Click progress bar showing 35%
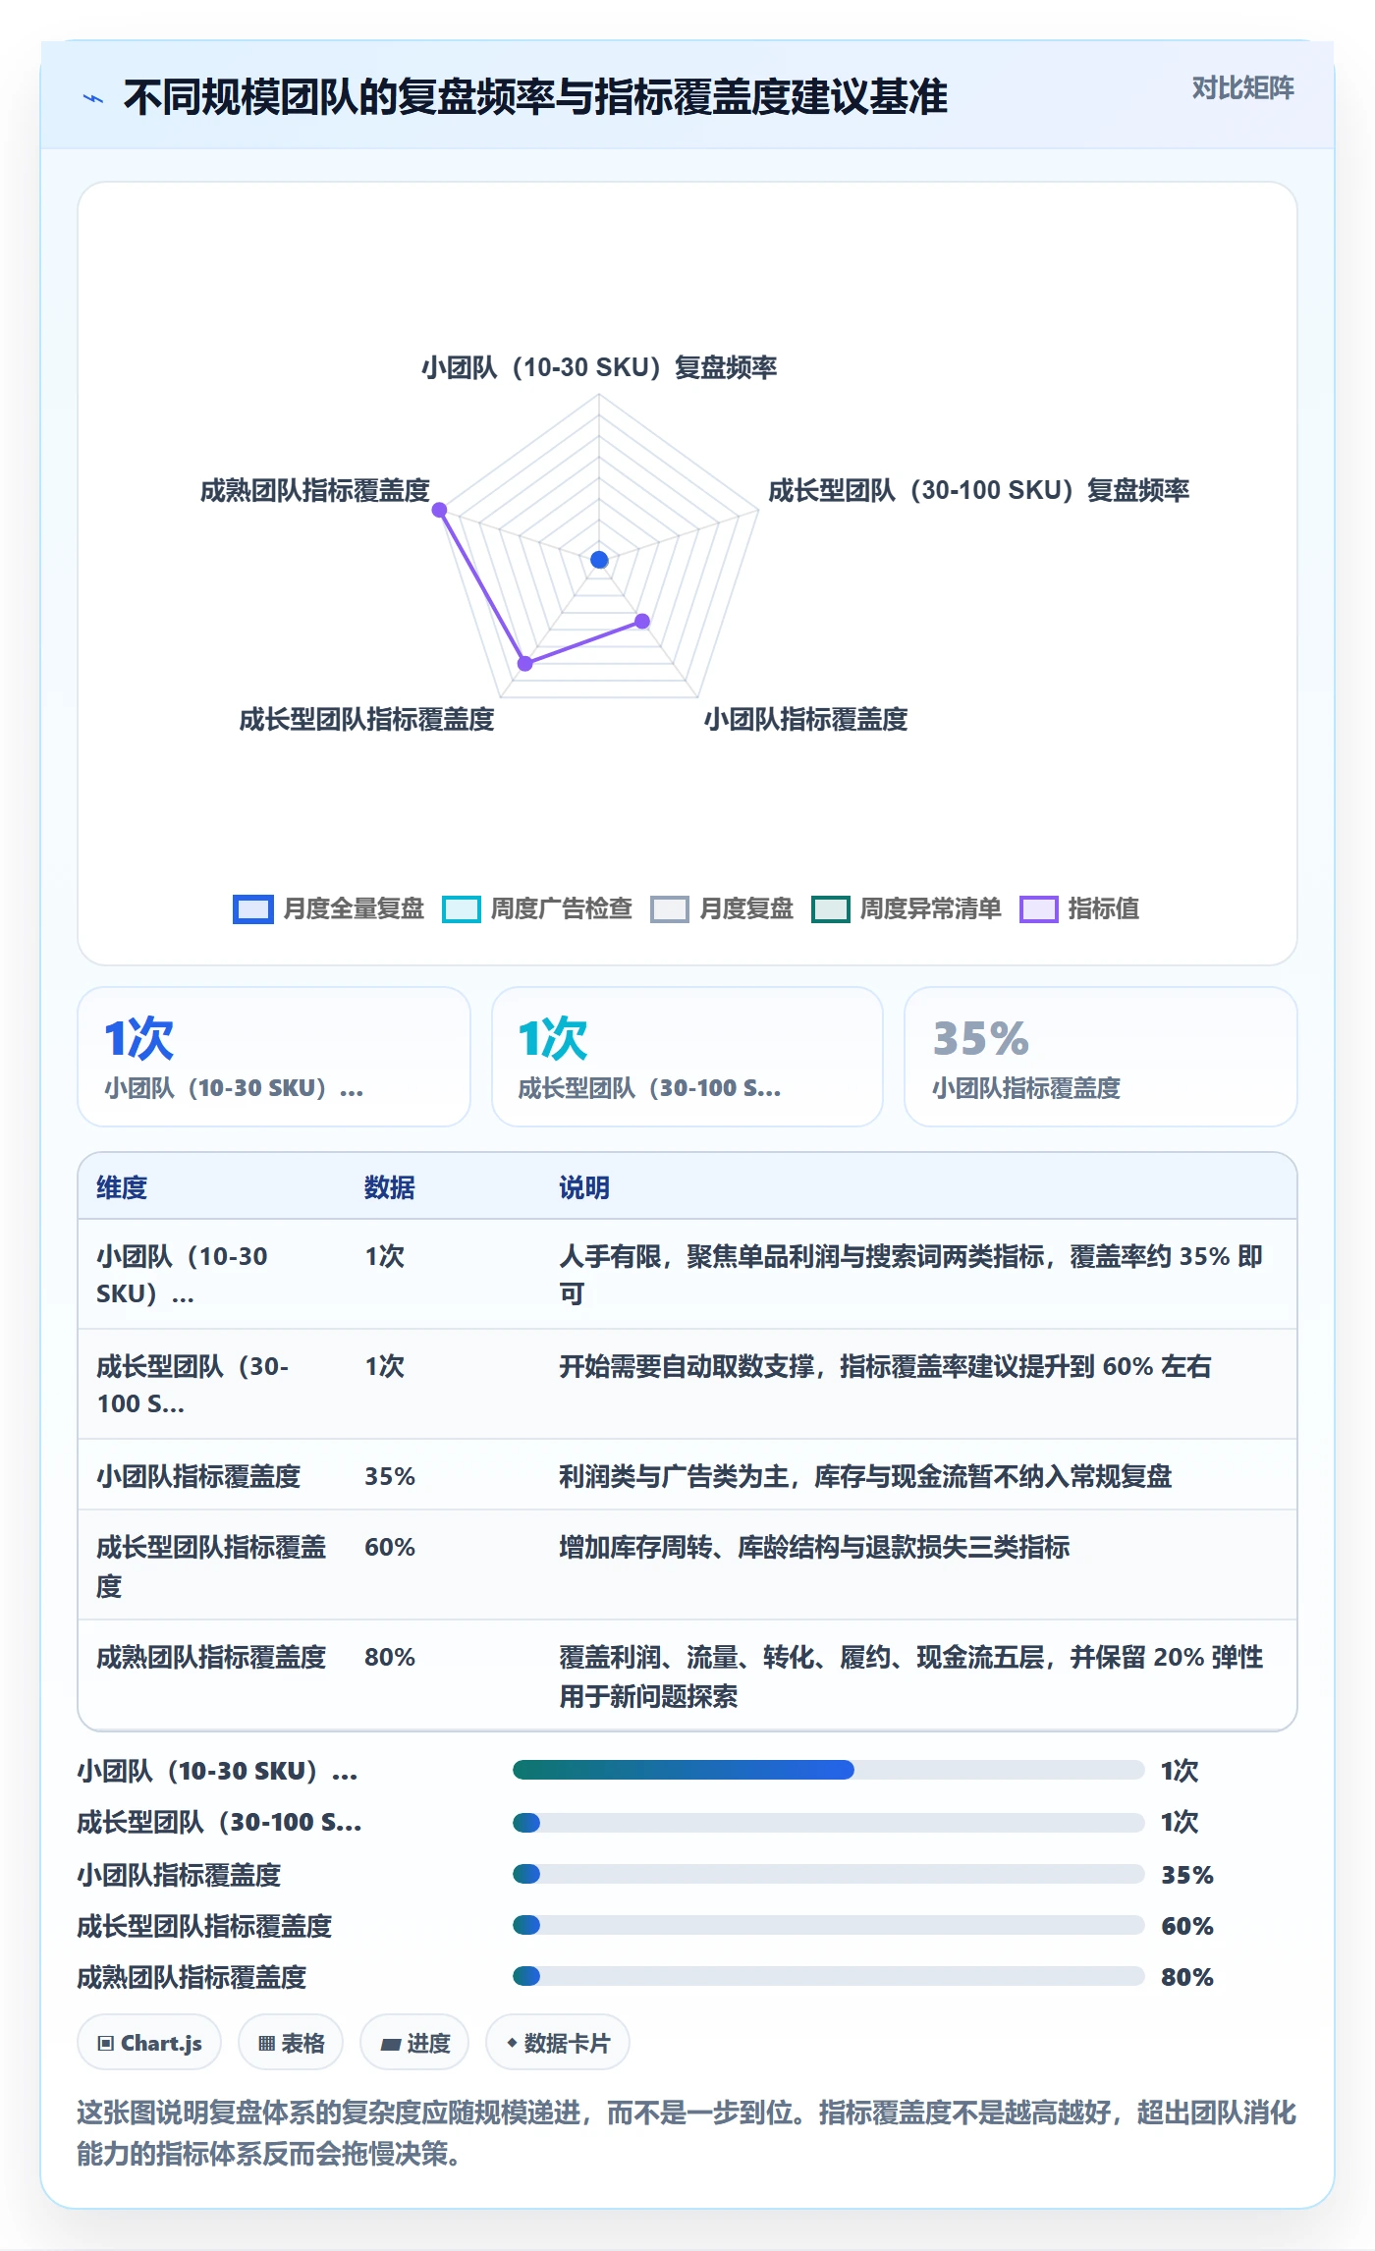Screen dimensions: 1375x2251 click(x=829, y=1874)
